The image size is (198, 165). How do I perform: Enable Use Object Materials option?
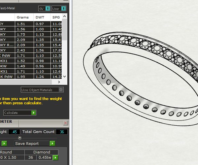click(x=60, y=90)
